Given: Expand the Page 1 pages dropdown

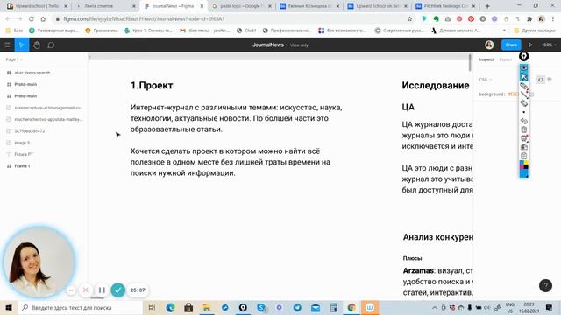Looking at the screenshot, I should 14,59.
